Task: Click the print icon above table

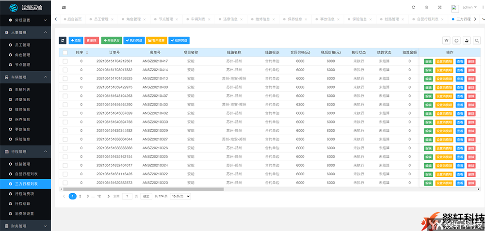Action: [x=456, y=41]
